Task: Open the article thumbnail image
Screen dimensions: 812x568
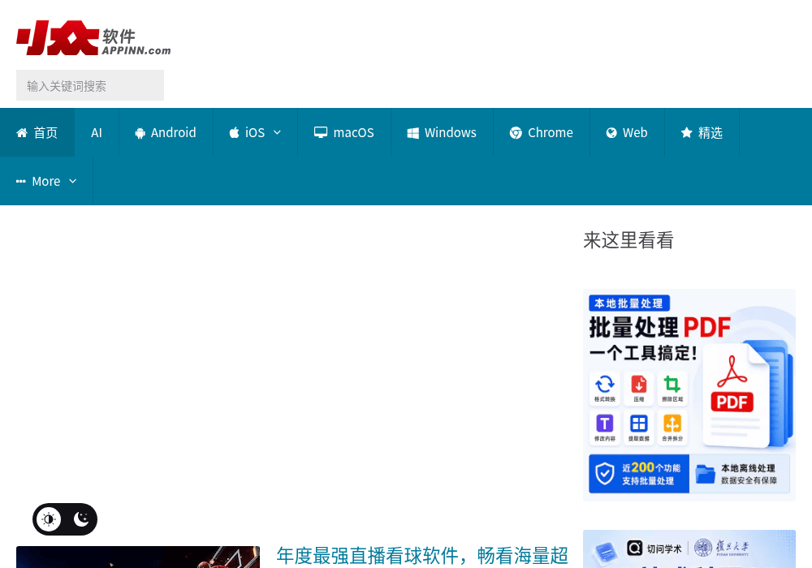Action: coord(138,557)
